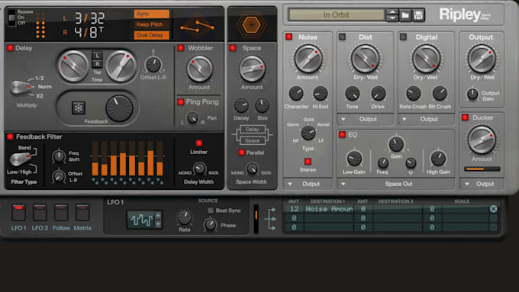Click the R tap time button

pos(97,64)
